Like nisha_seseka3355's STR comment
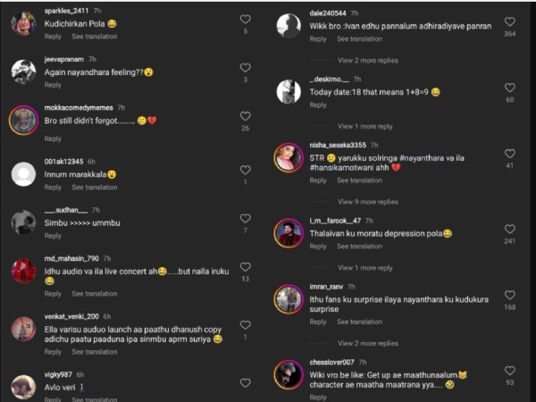 510,153
